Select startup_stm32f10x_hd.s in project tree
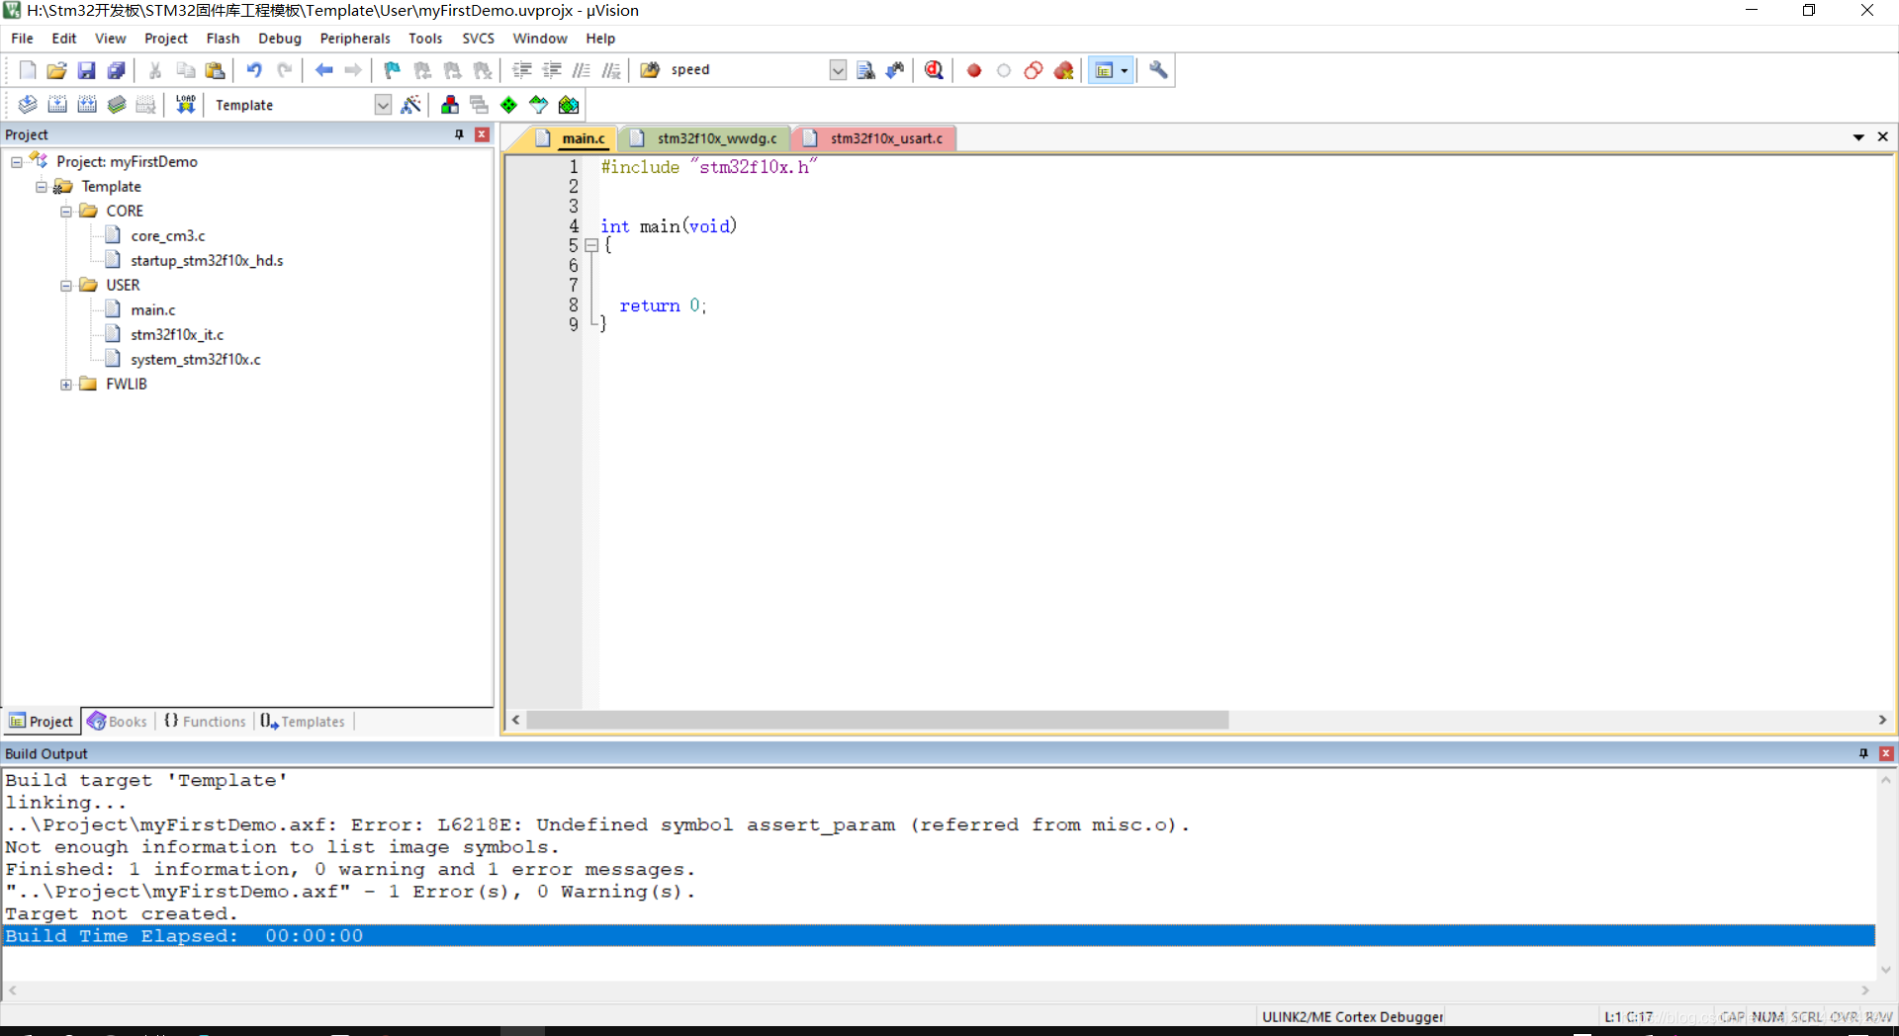The height and width of the screenshot is (1036, 1899). pyautogui.click(x=207, y=261)
